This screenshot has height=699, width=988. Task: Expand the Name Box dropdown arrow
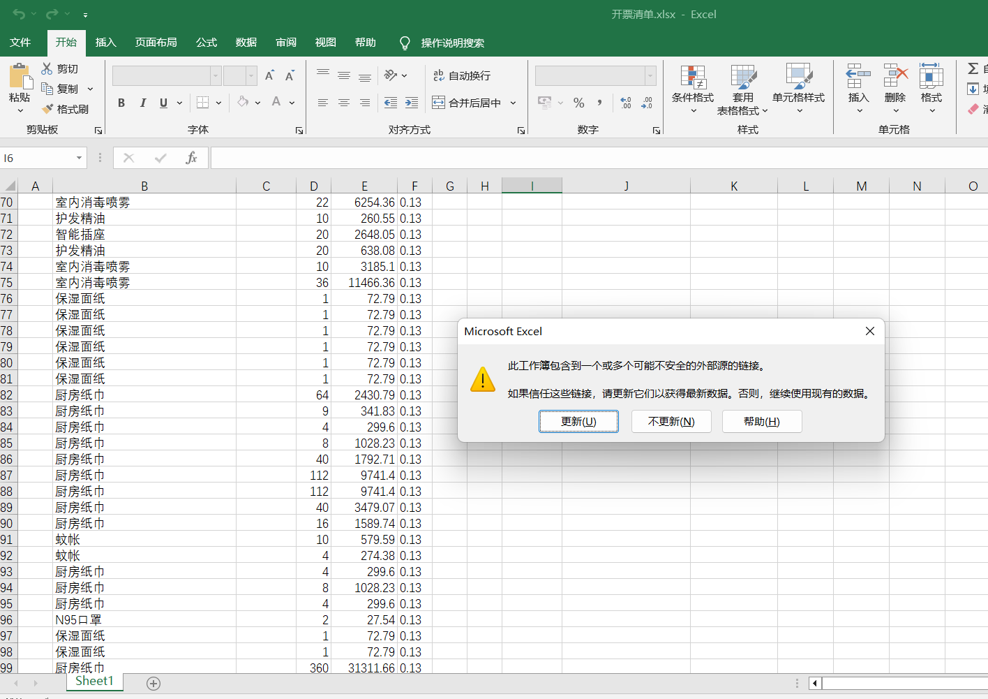[x=79, y=158]
